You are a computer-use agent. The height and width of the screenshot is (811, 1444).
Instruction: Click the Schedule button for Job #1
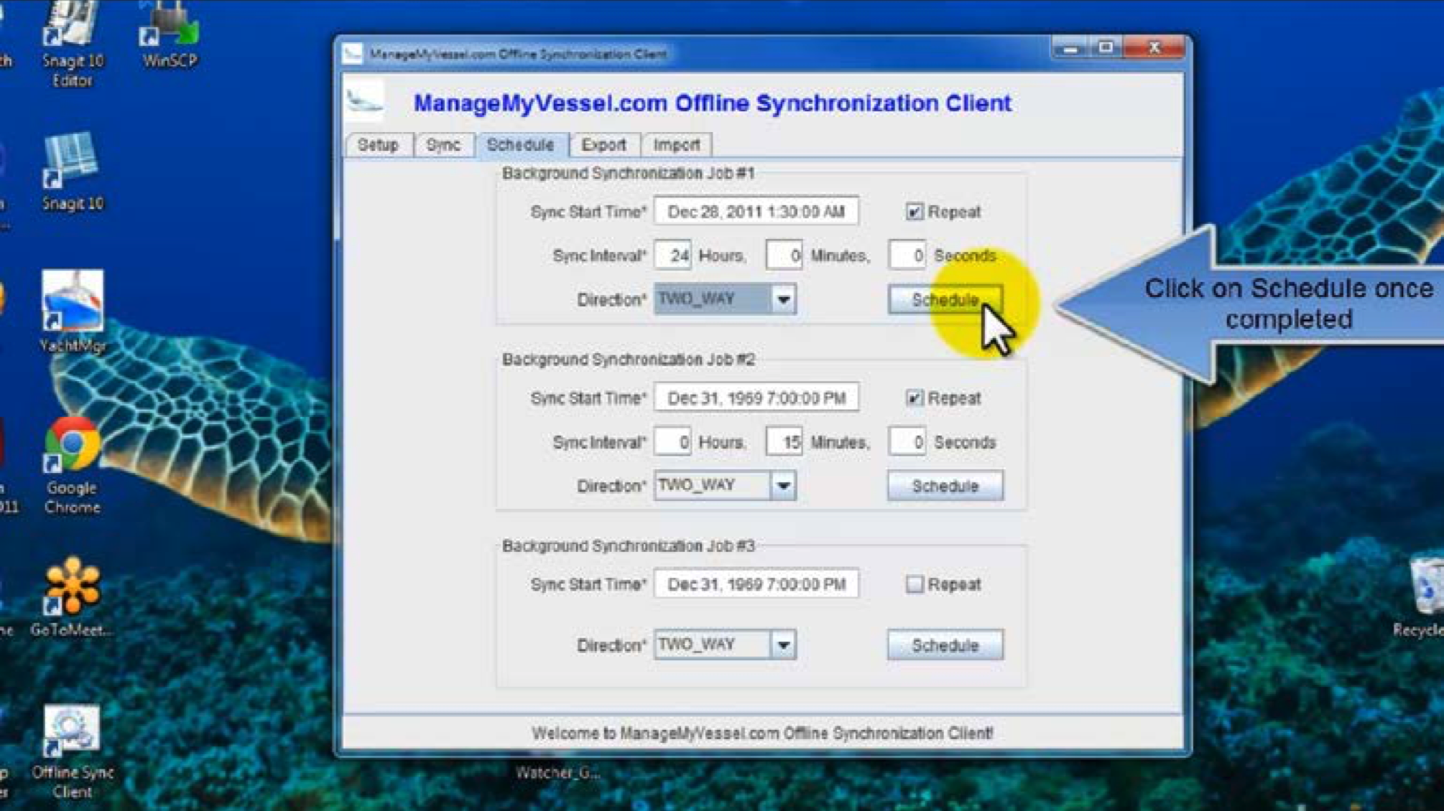(945, 299)
